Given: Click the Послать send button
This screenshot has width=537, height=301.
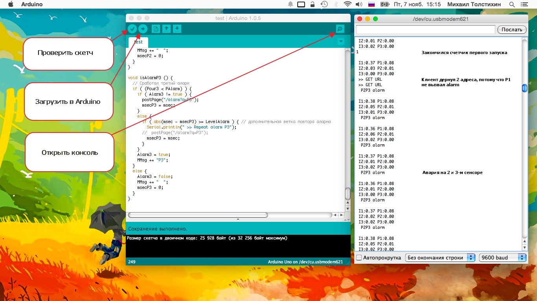Looking at the screenshot, I should [x=512, y=29].
